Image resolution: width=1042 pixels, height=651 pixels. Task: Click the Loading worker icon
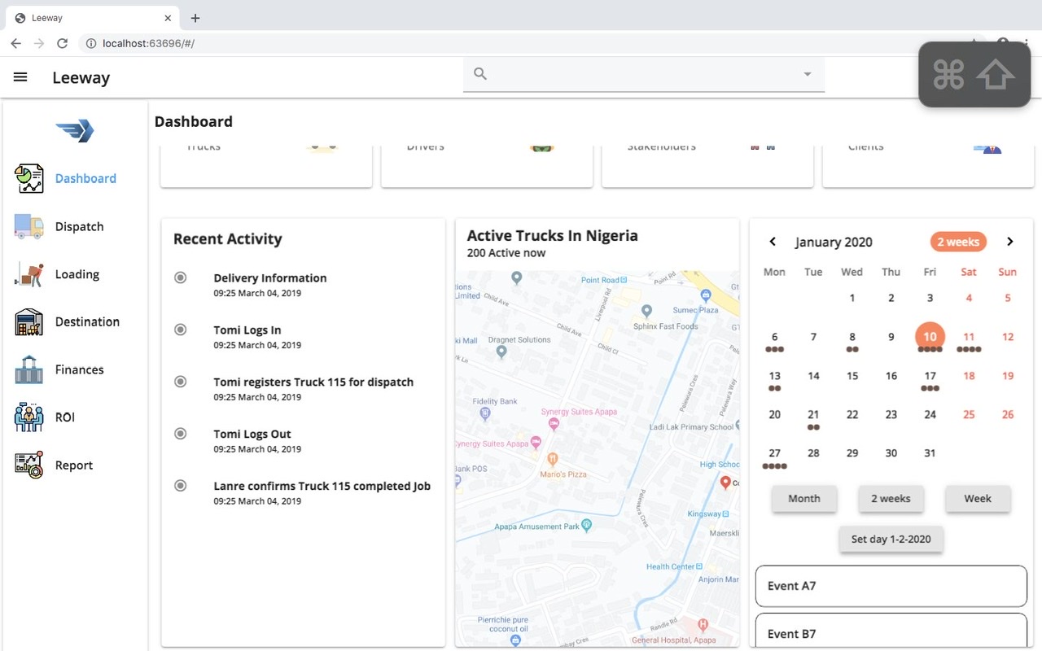pyautogui.click(x=29, y=274)
